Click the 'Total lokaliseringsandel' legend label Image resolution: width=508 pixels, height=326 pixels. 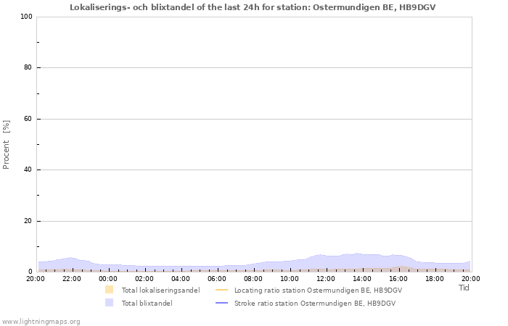[160, 290]
